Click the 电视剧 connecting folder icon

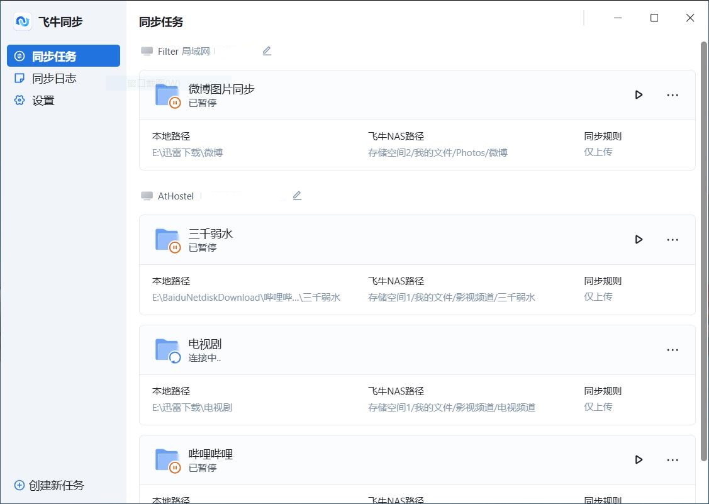click(167, 350)
